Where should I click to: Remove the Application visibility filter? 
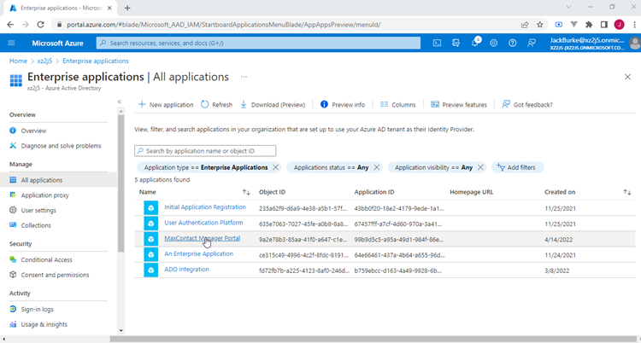tap(480, 167)
